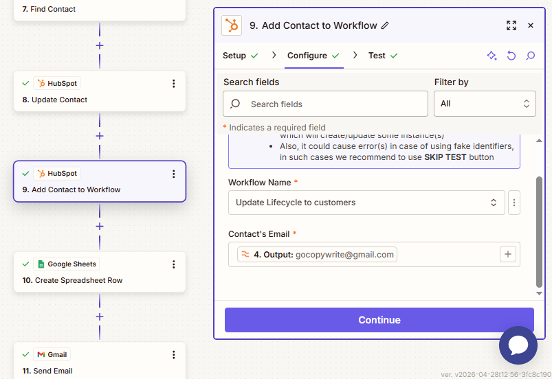Open the three-dot menu for Create Spreadsheet Row step

pos(173,264)
